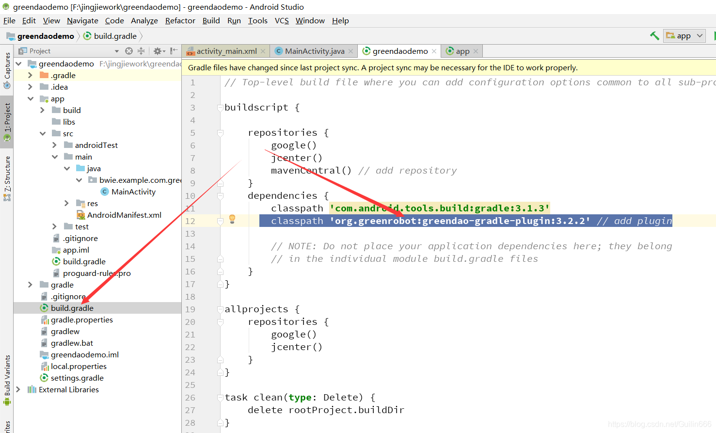Screen dimensions: 716x433
Task: Collapse the greendaodemo root project node
Action: pyautogui.click(x=18, y=64)
